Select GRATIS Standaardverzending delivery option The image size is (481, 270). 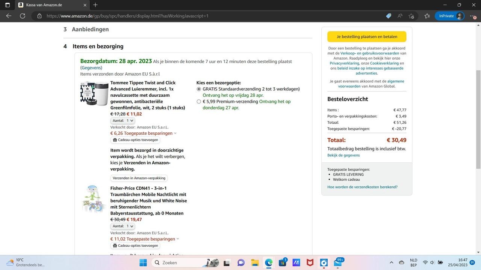199,89
